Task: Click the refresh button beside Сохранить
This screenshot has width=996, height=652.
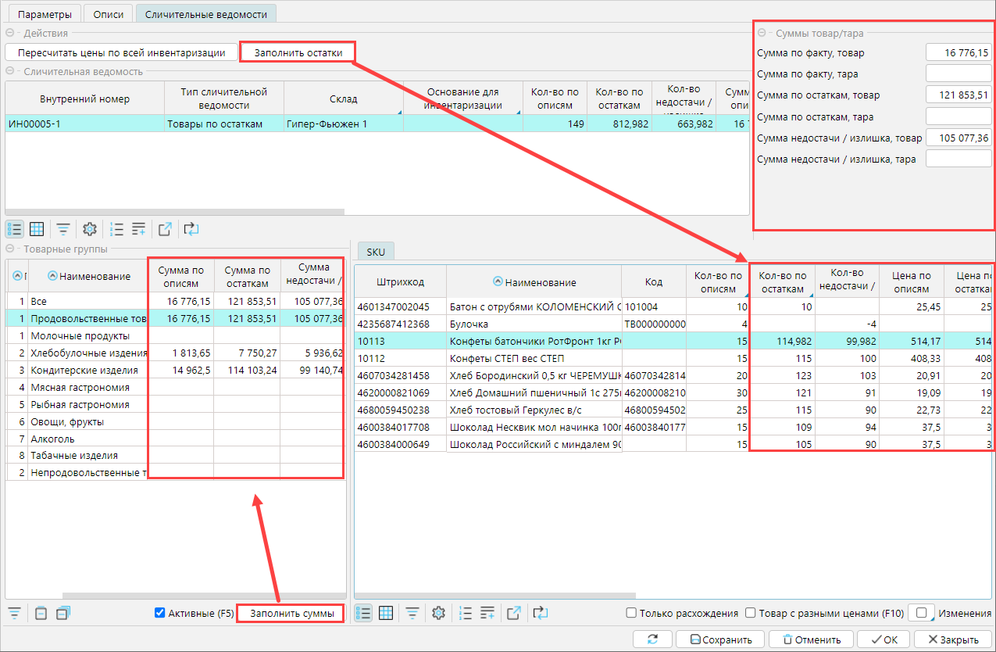Action: pos(654,639)
